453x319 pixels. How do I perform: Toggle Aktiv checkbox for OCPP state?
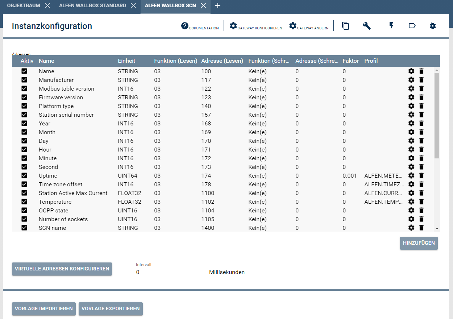[24, 210]
